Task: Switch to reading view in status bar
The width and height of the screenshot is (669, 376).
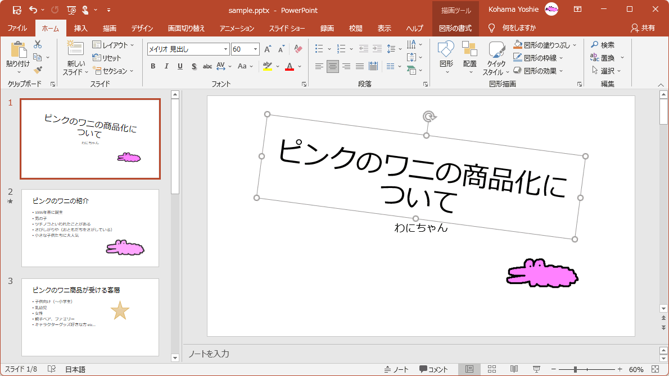Action: click(x=514, y=369)
